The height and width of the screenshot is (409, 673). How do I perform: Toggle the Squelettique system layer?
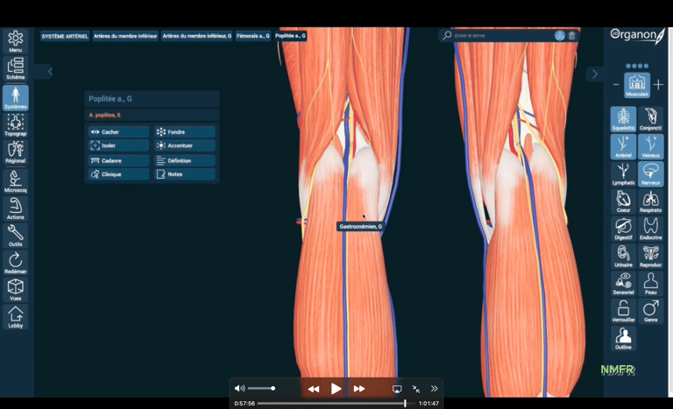click(x=623, y=119)
